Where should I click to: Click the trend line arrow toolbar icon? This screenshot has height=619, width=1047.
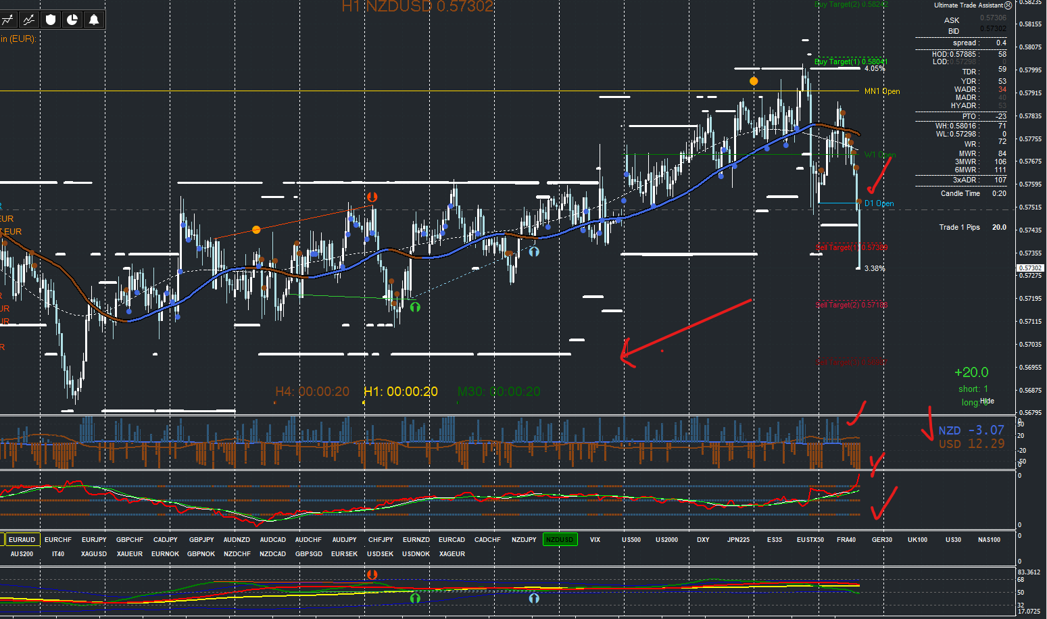pos(7,20)
